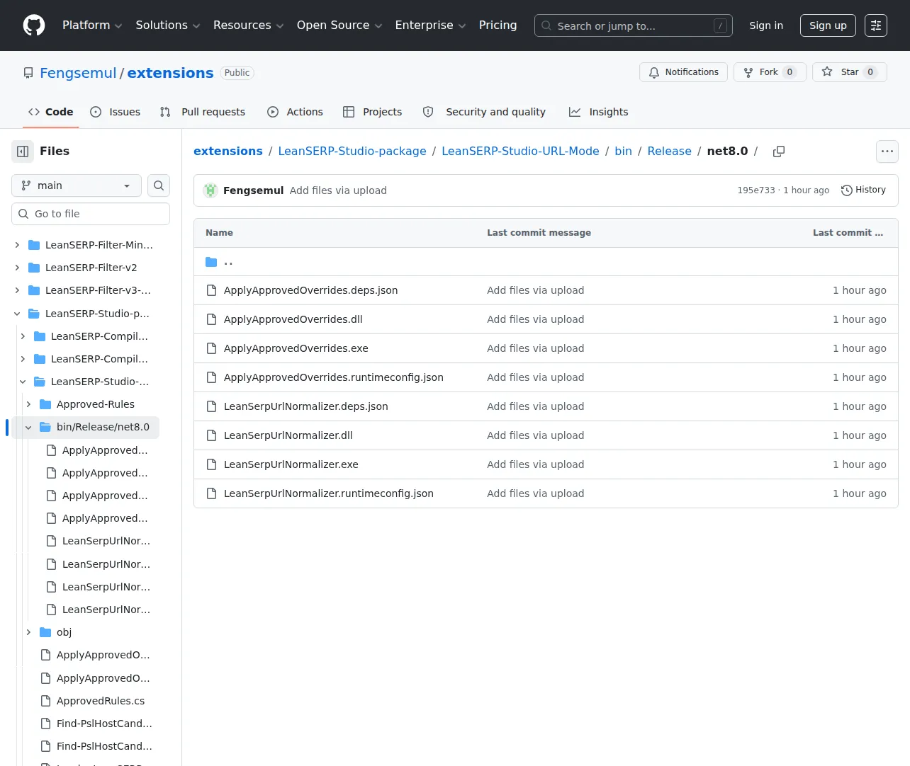This screenshot has width=910, height=766.
Task: Focus the Go to file input
Action: [91, 214]
